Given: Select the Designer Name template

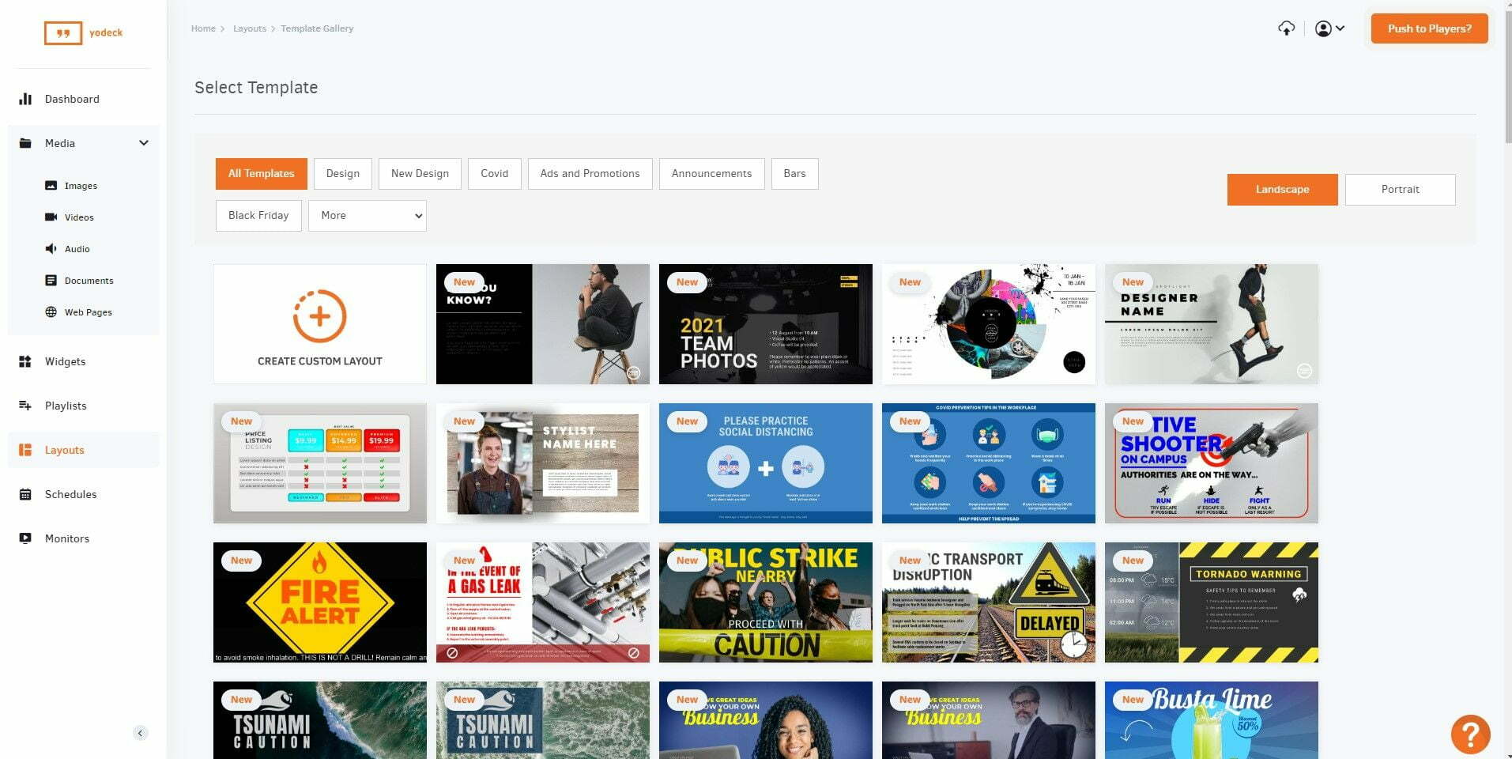Looking at the screenshot, I should 1212,324.
